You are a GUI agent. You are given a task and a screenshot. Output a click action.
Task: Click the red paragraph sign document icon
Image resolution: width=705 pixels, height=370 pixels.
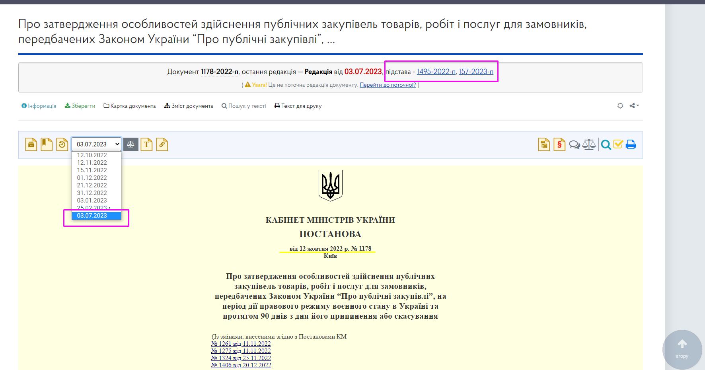[x=559, y=144]
